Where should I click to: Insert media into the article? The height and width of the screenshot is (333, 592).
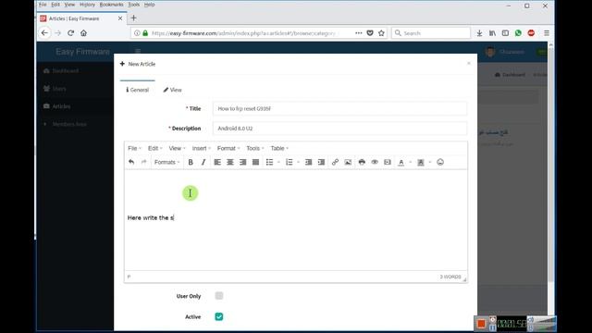coord(388,162)
